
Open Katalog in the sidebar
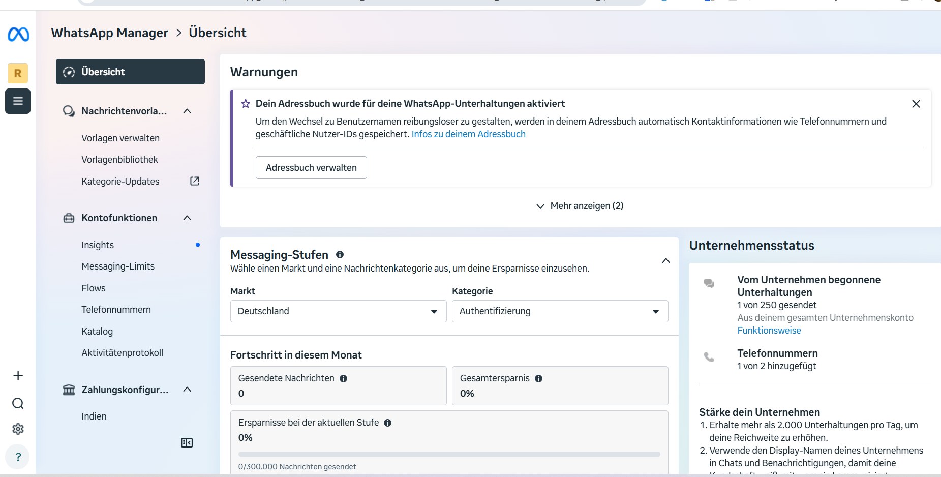point(97,332)
